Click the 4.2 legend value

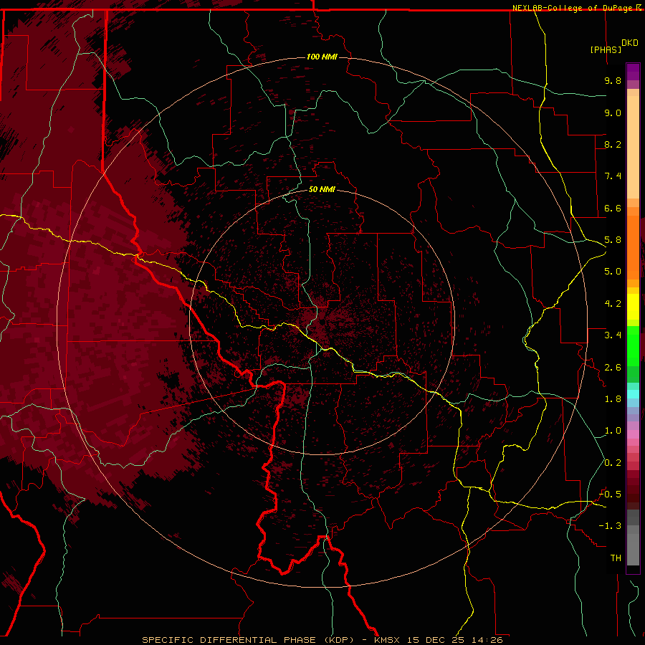613,304
